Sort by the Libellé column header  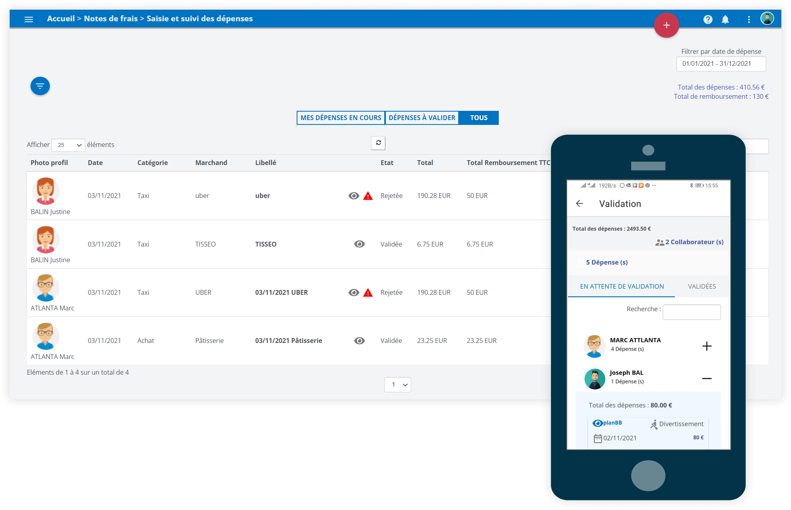click(265, 163)
